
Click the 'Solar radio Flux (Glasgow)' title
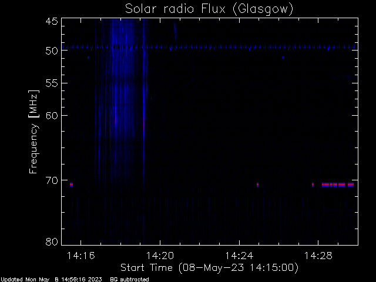[209, 9]
